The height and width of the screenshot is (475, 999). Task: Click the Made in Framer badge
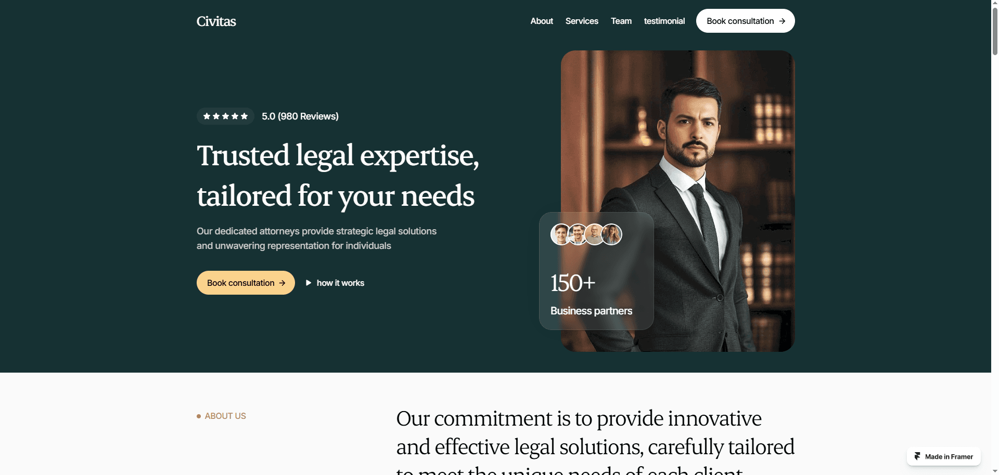coord(944,456)
